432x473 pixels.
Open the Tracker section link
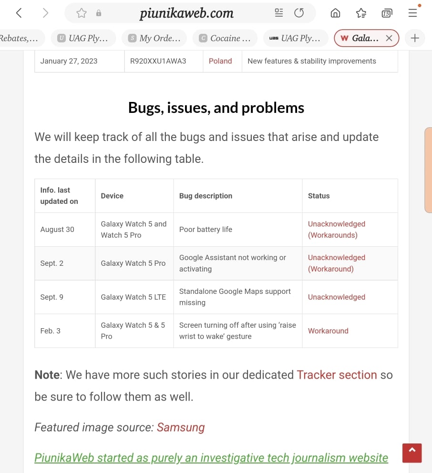pyautogui.click(x=337, y=375)
